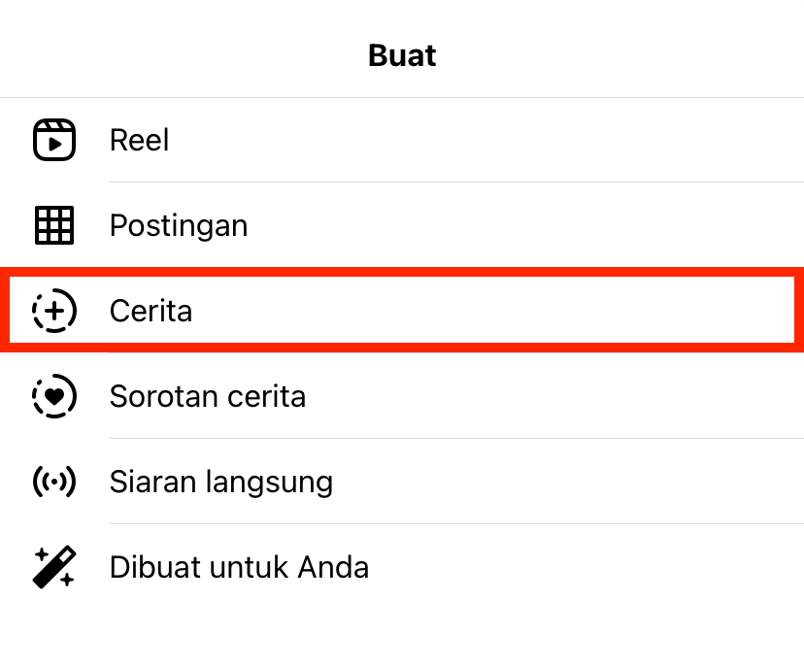Select the red-outlined Cerita row
The width and height of the screenshot is (804, 667).
click(402, 311)
